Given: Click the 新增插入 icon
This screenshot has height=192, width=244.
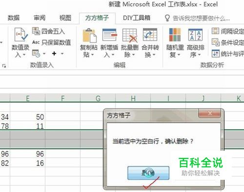Looking at the screenshot, I should tap(109, 35).
